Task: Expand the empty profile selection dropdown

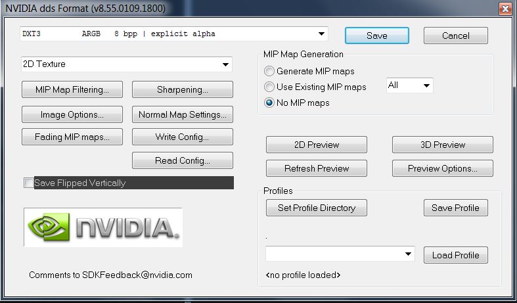Action: [340, 254]
